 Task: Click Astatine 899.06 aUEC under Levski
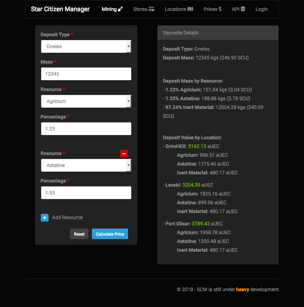(x=202, y=203)
